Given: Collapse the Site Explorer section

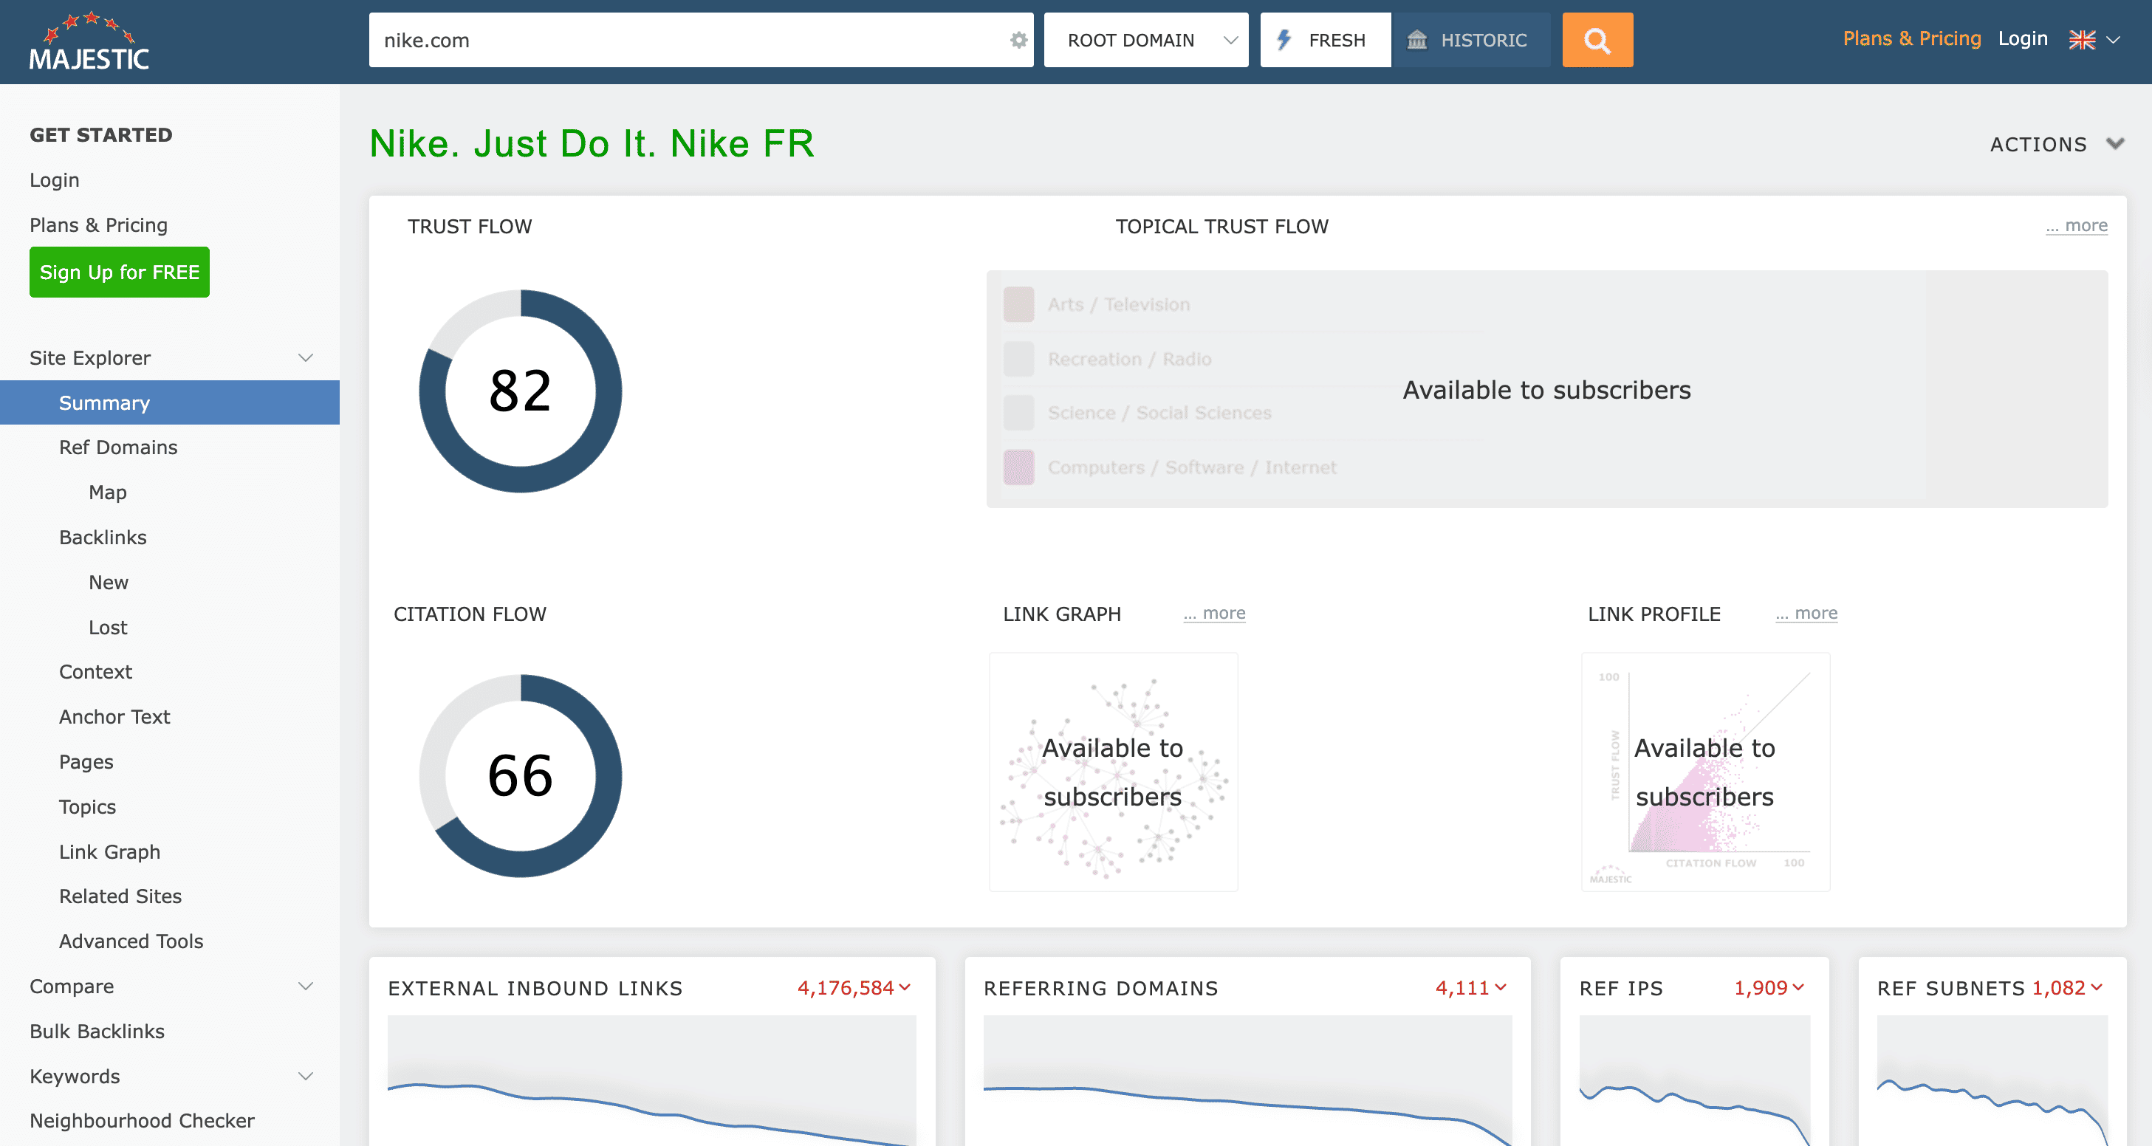Looking at the screenshot, I should (305, 357).
